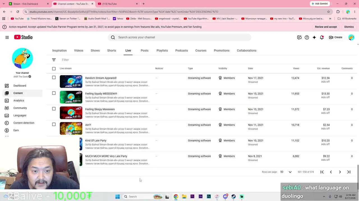
Task: Go to the previous page of results
Action: [331, 172]
